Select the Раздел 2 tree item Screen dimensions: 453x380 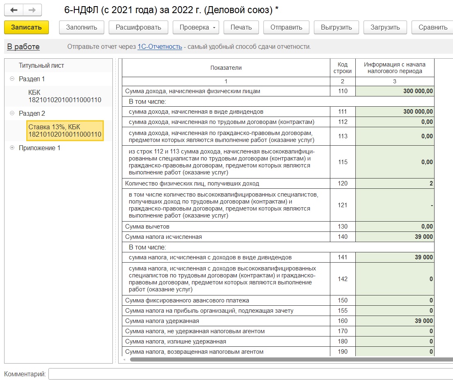pyautogui.click(x=32, y=113)
